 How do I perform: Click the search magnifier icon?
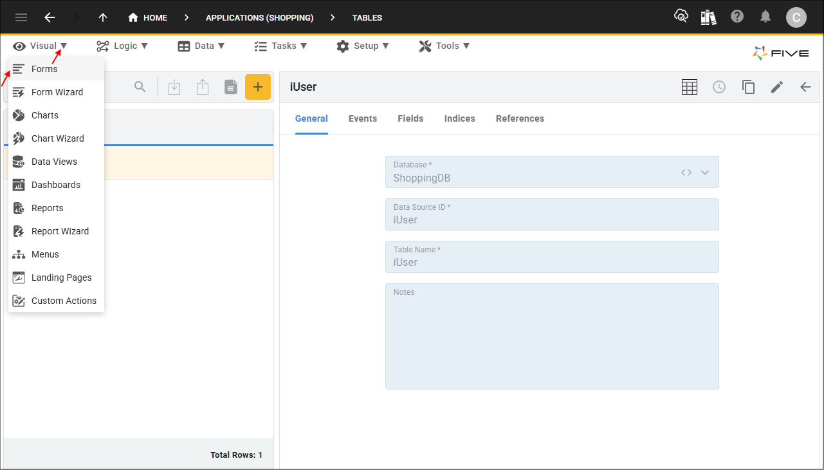pos(140,87)
